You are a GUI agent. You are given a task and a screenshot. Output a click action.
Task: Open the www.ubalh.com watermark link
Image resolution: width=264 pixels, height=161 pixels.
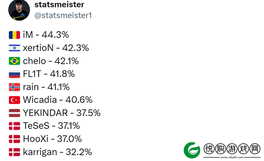[232, 157]
